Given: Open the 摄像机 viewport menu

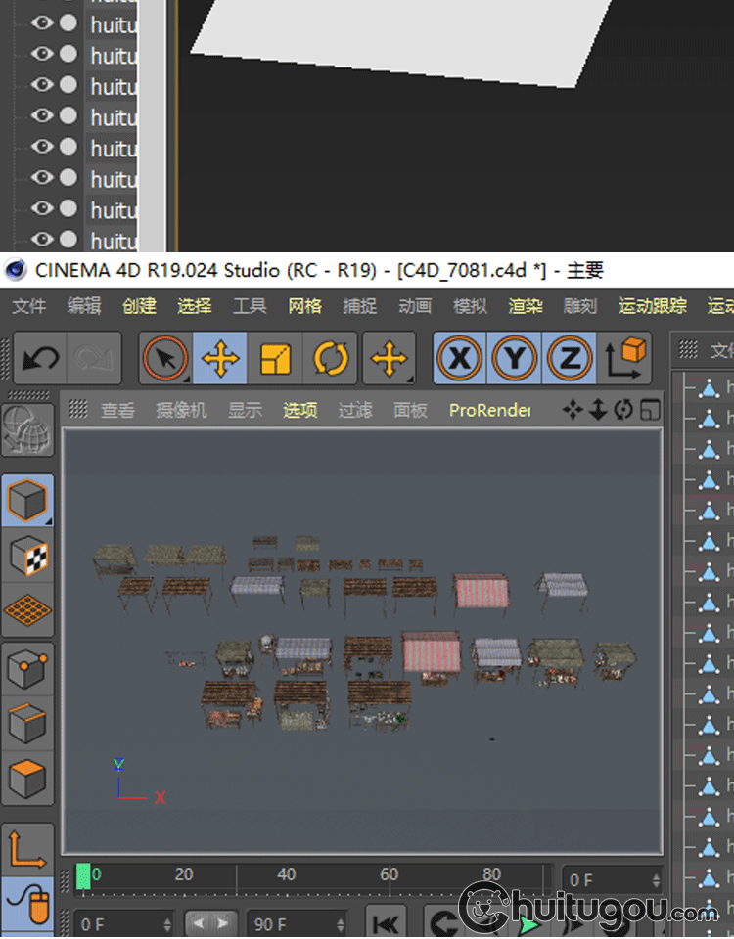Looking at the screenshot, I should 181,410.
